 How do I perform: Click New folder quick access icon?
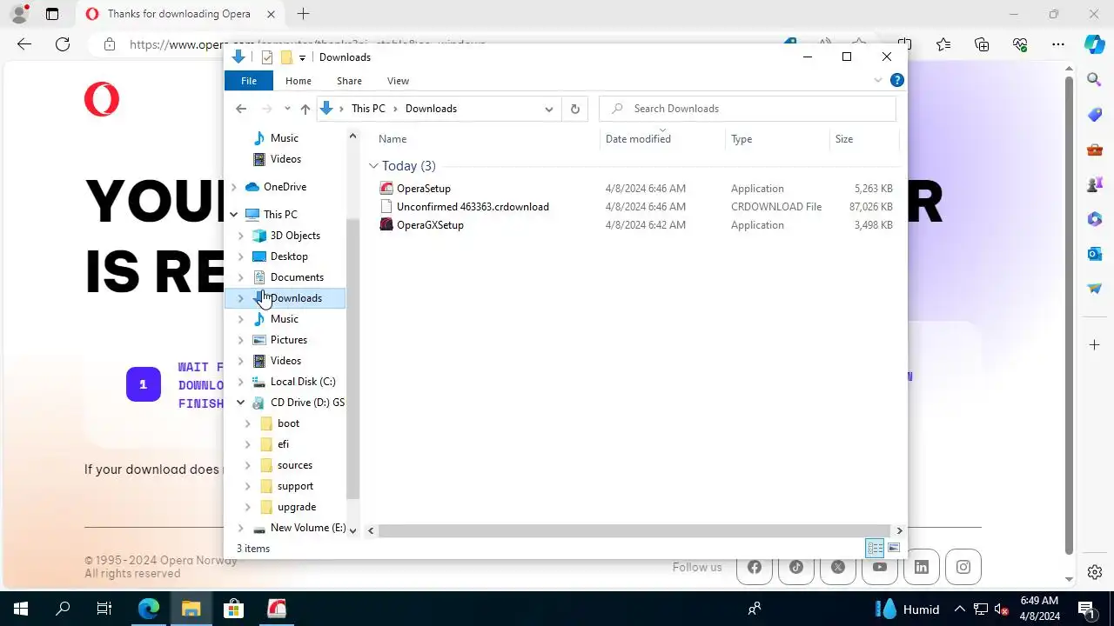[285, 57]
